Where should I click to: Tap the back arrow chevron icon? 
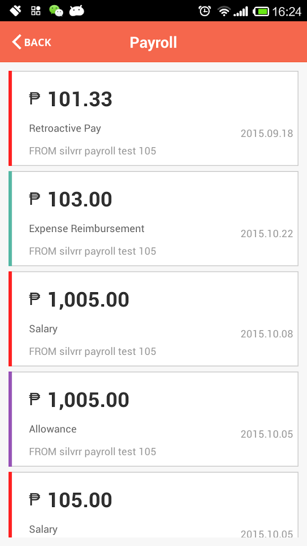pos(17,42)
